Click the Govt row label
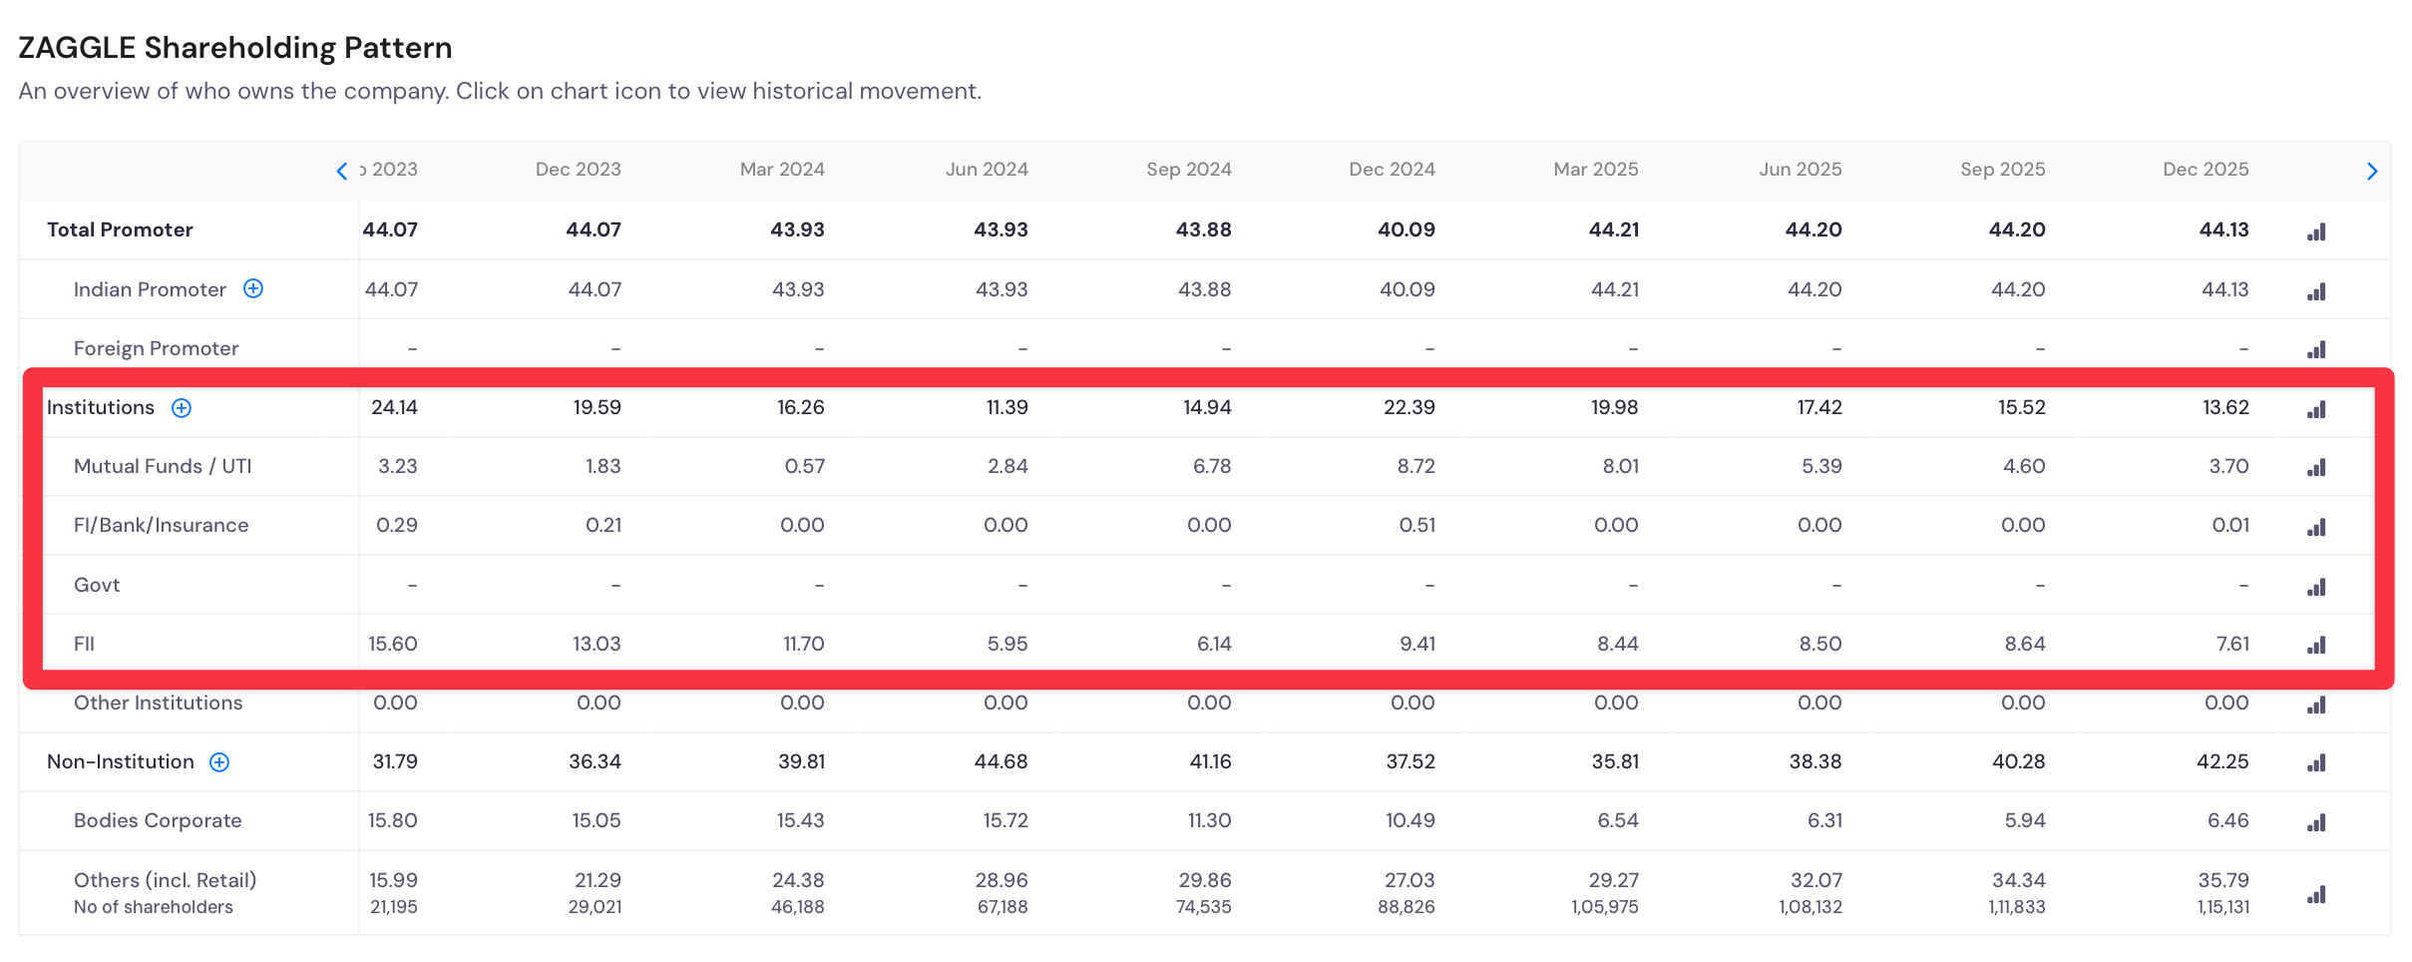2412x962 pixels. click(x=97, y=585)
